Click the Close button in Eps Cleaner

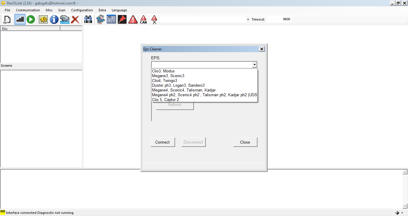click(245, 142)
